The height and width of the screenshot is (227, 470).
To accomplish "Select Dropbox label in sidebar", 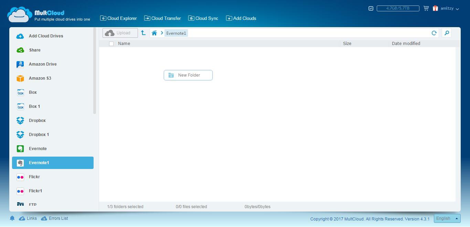I will (x=37, y=121).
